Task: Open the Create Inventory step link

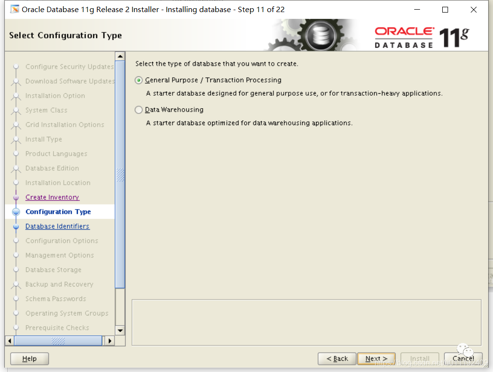Action: click(52, 197)
